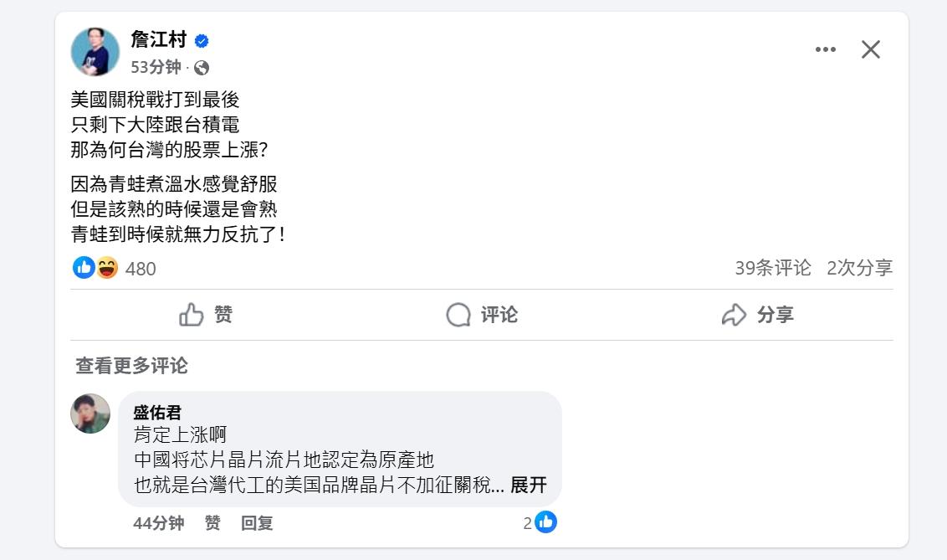Click the blue like reaction icon beside 480

tap(84, 268)
